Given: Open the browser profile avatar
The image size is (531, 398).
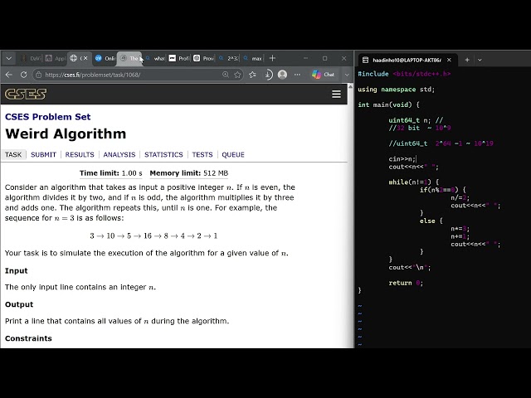Looking at the screenshot, I should point(282,75).
